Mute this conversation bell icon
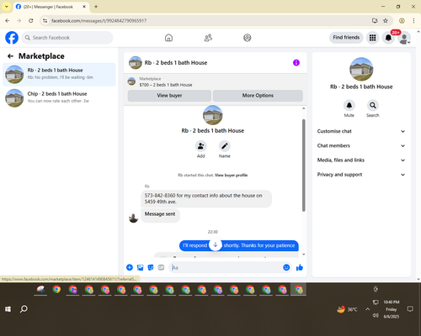Viewport: 421px width, 336px height. (x=349, y=106)
